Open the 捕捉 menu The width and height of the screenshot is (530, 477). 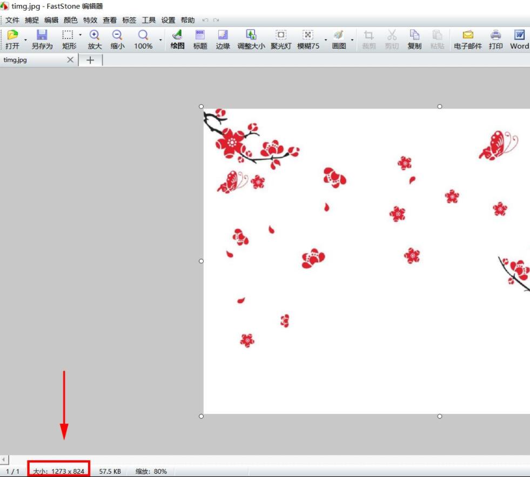[32, 21]
